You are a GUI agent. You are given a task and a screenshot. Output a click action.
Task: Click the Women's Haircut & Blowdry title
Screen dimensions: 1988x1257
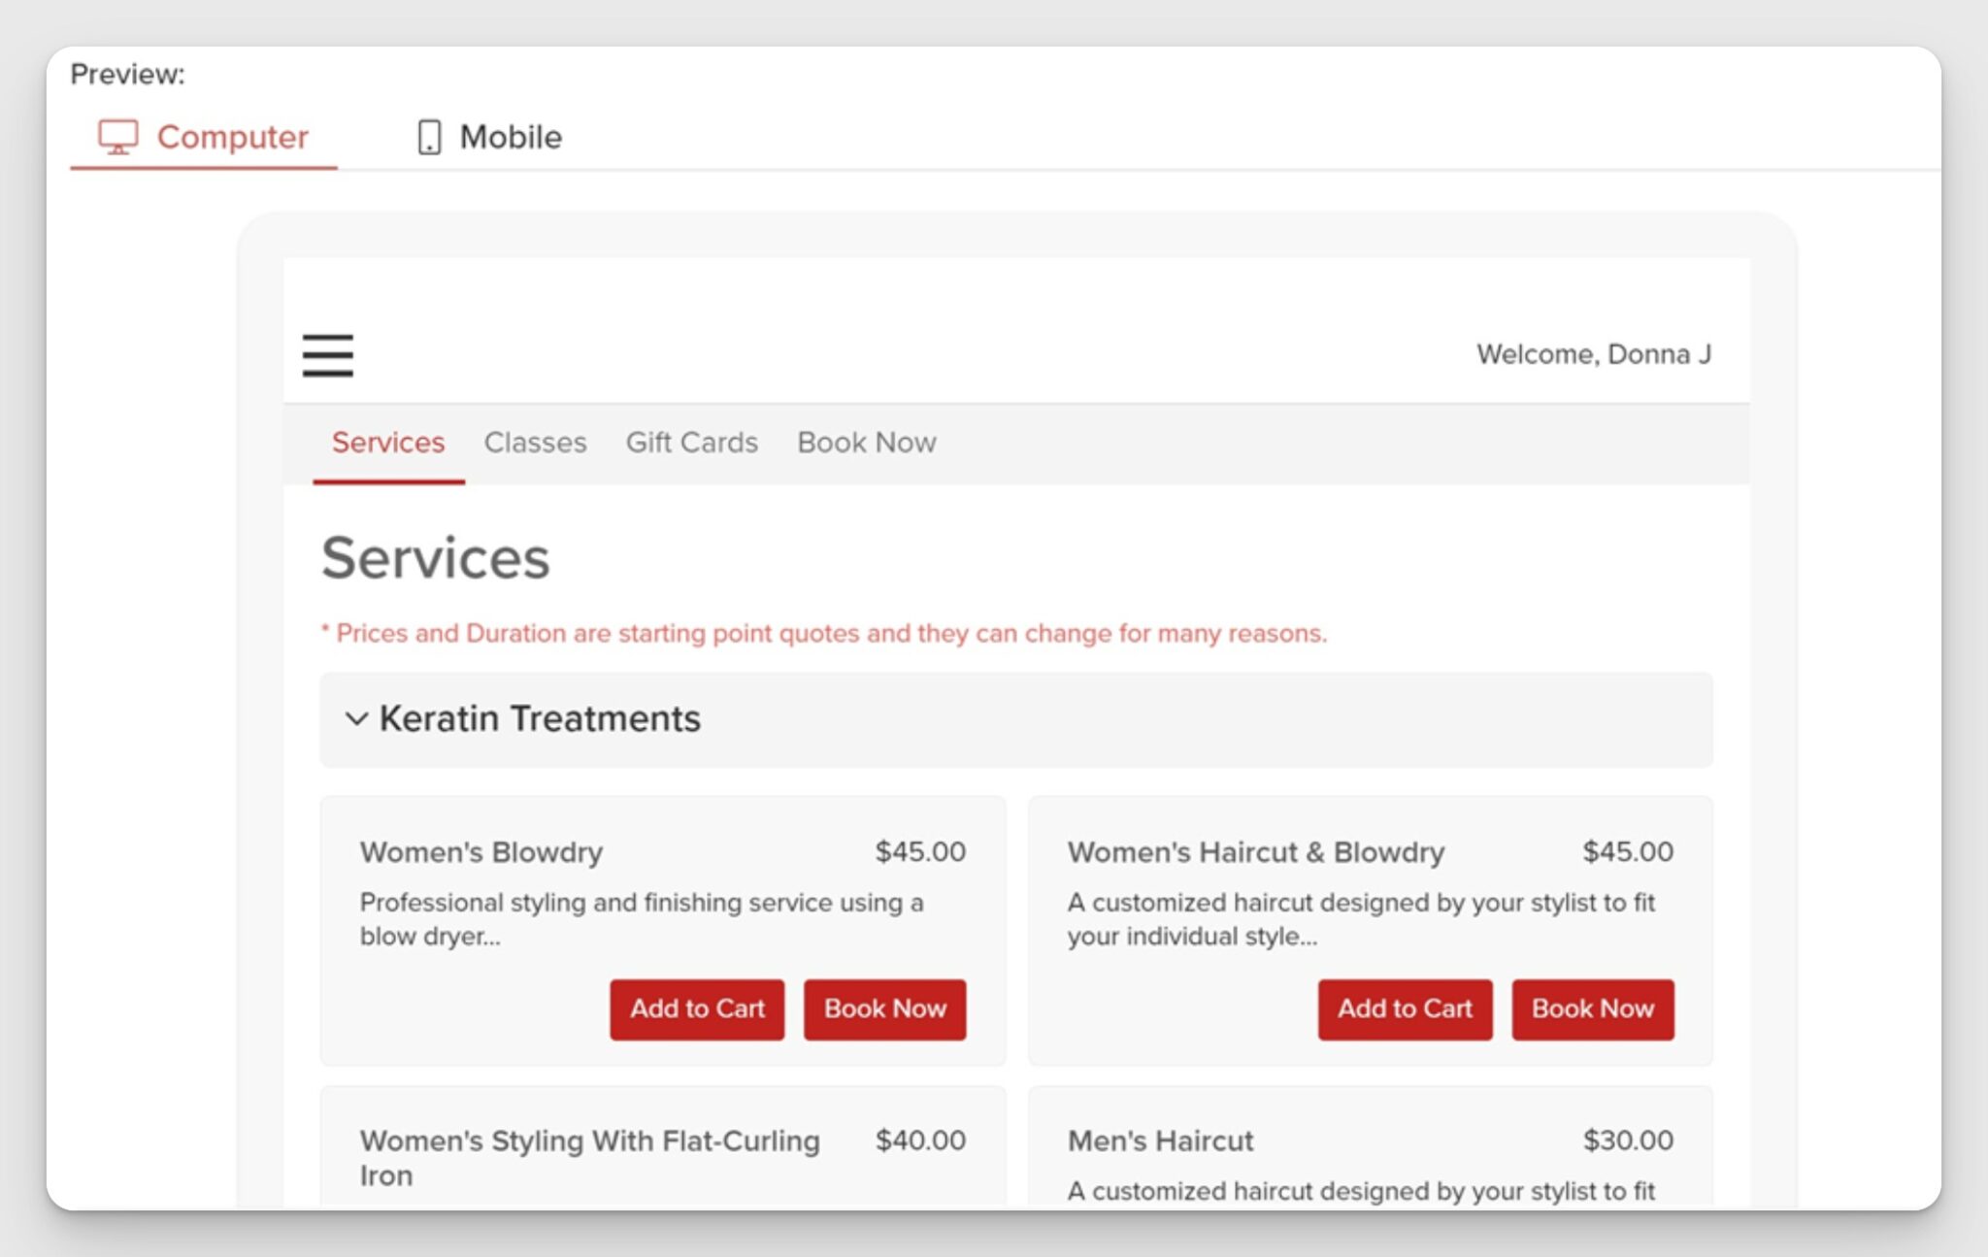[x=1255, y=852]
